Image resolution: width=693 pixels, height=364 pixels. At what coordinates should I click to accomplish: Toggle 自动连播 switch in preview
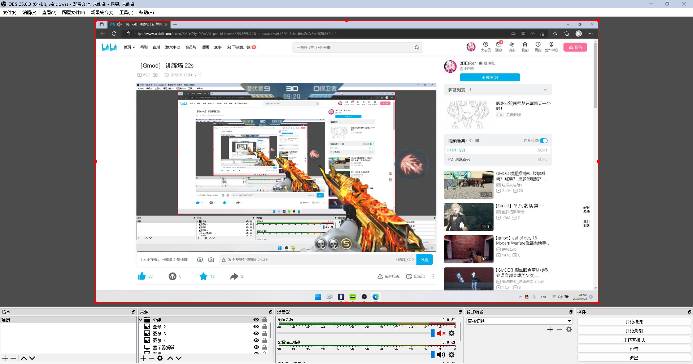(x=544, y=141)
